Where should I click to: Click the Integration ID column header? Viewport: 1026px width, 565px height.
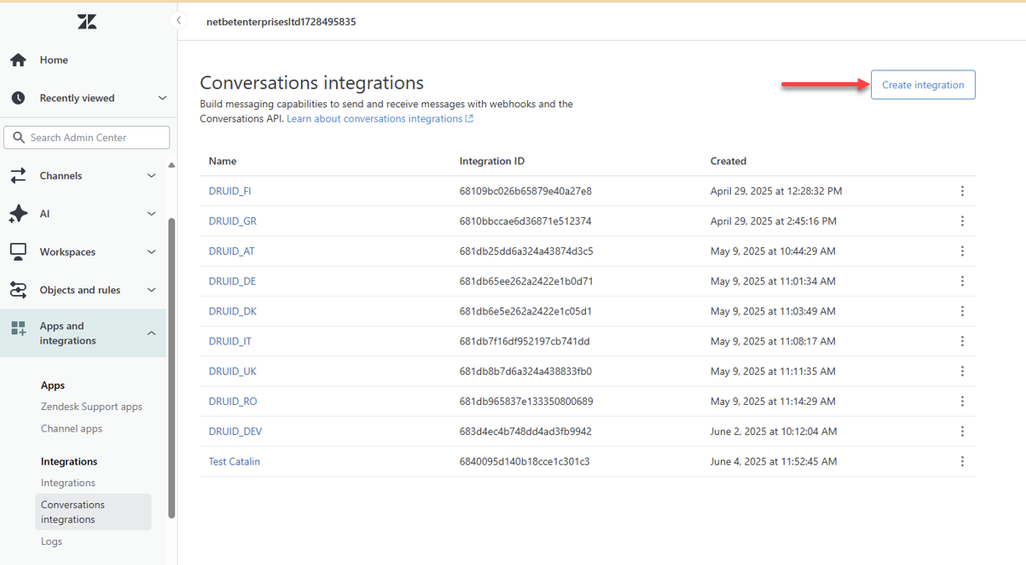click(492, 161)
